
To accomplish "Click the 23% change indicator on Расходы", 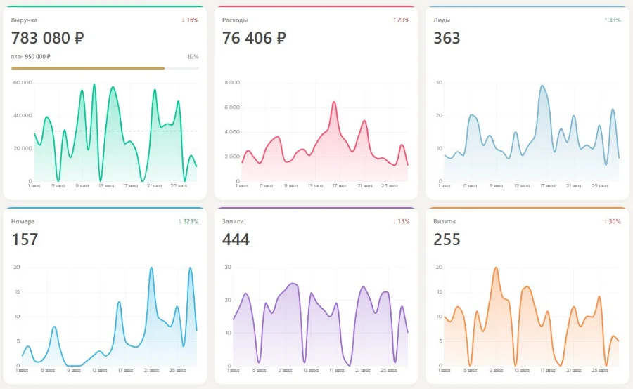I will click(402, 20).
